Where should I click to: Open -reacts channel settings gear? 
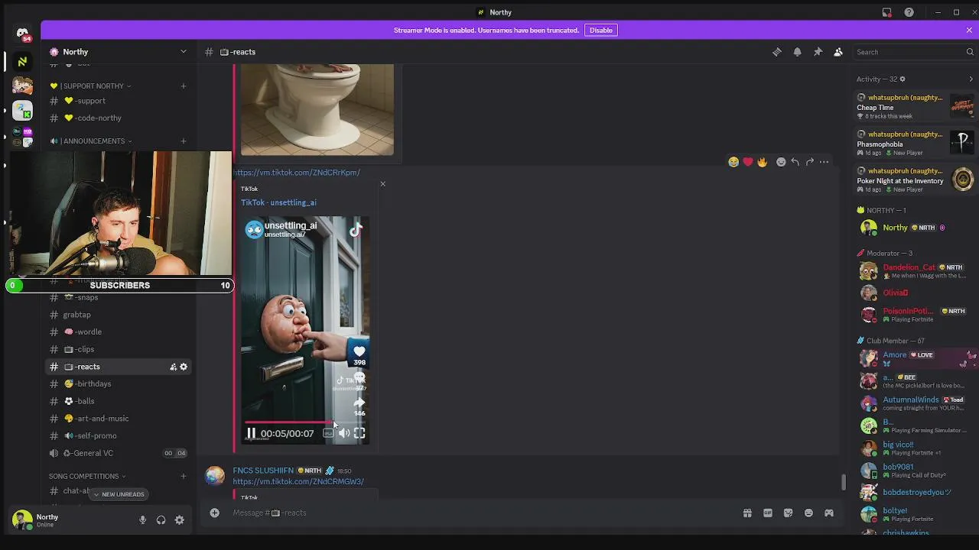click(184, 367)
